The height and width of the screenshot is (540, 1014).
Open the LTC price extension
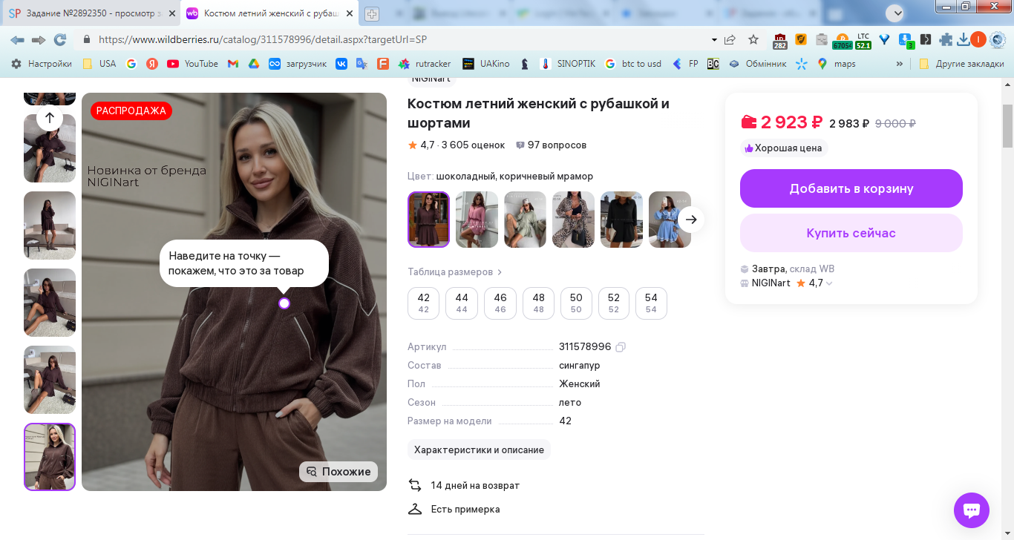863,40
